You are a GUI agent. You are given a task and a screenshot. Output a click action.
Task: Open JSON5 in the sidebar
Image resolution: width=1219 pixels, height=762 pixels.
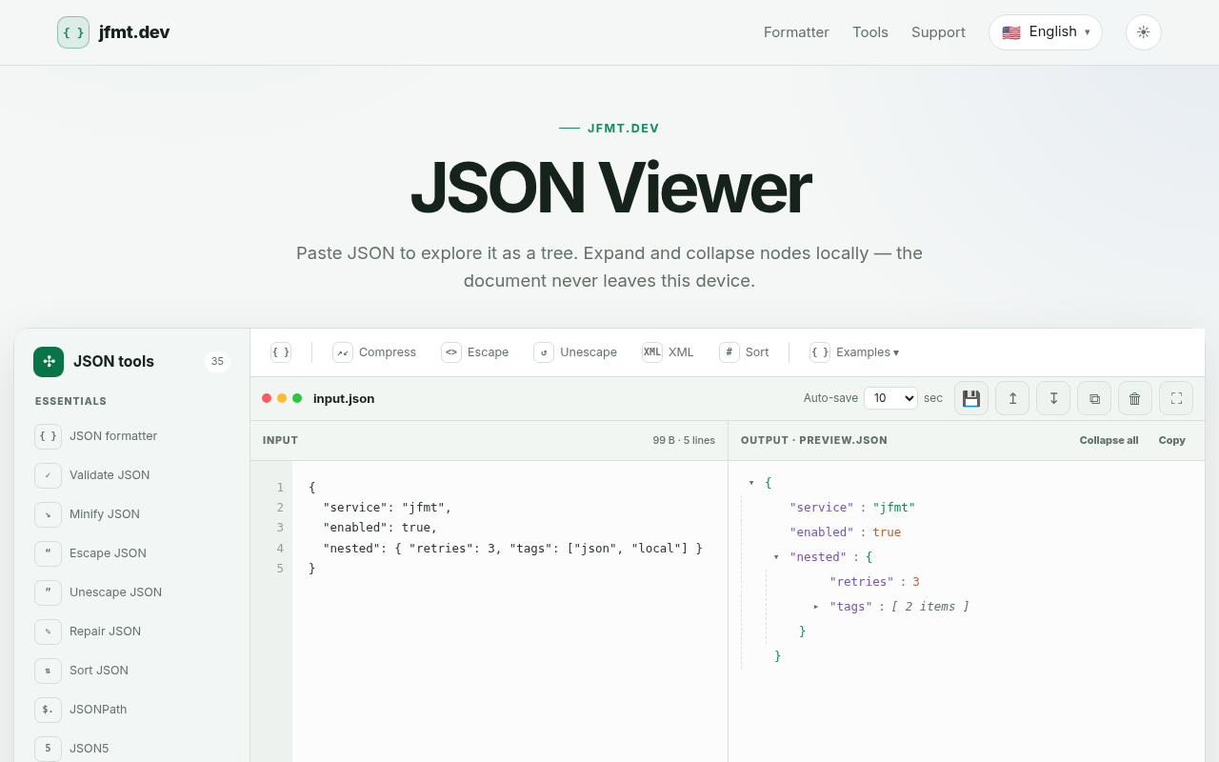click(131, 749)
